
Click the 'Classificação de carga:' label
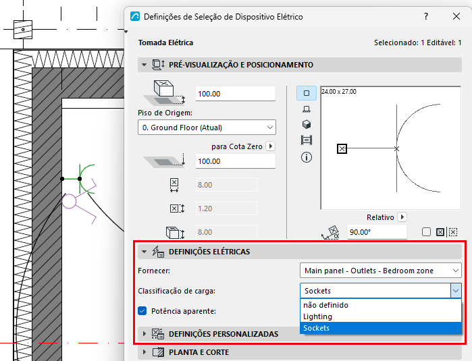(x=176, y=291)
